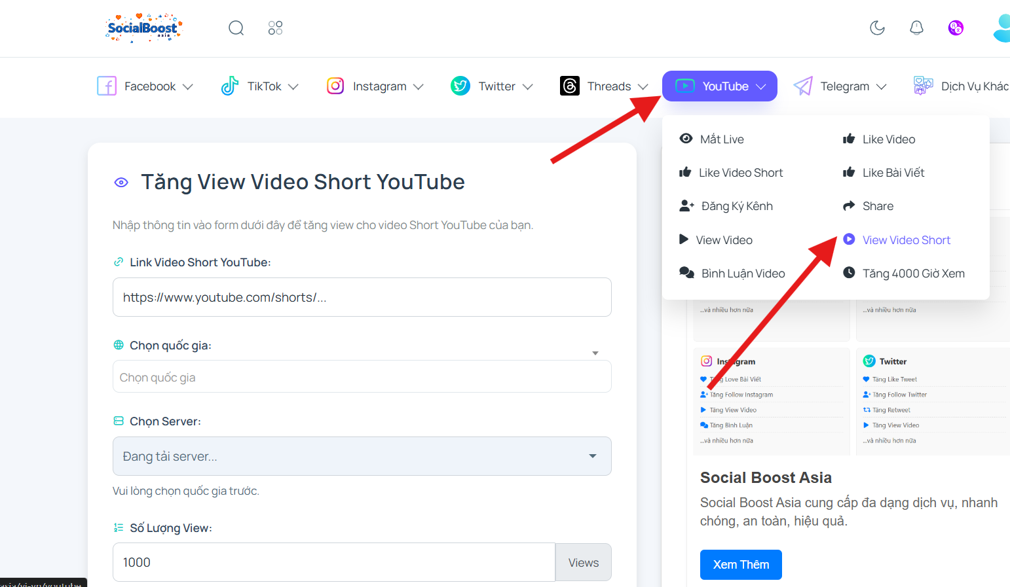The height and width of the screenshot is (587, 1010).
Task: Choose Like Video Short option
Action: (731, 172)
